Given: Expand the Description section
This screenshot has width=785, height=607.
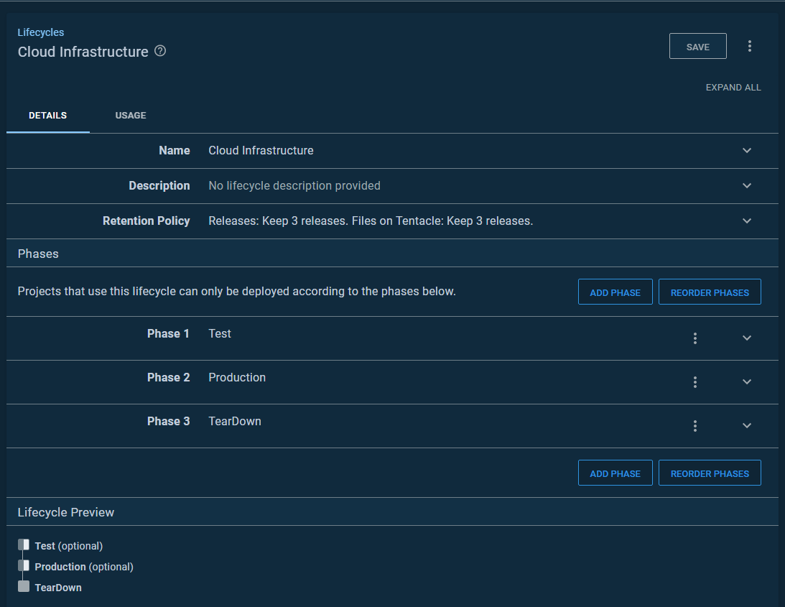Looking at the screenshot, I should tap(747, 186).
